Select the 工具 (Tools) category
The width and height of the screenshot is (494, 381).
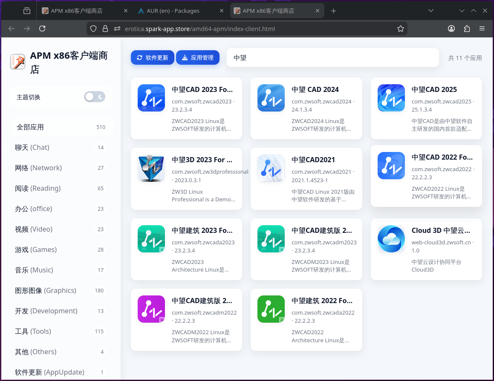(x=62, y=331)
